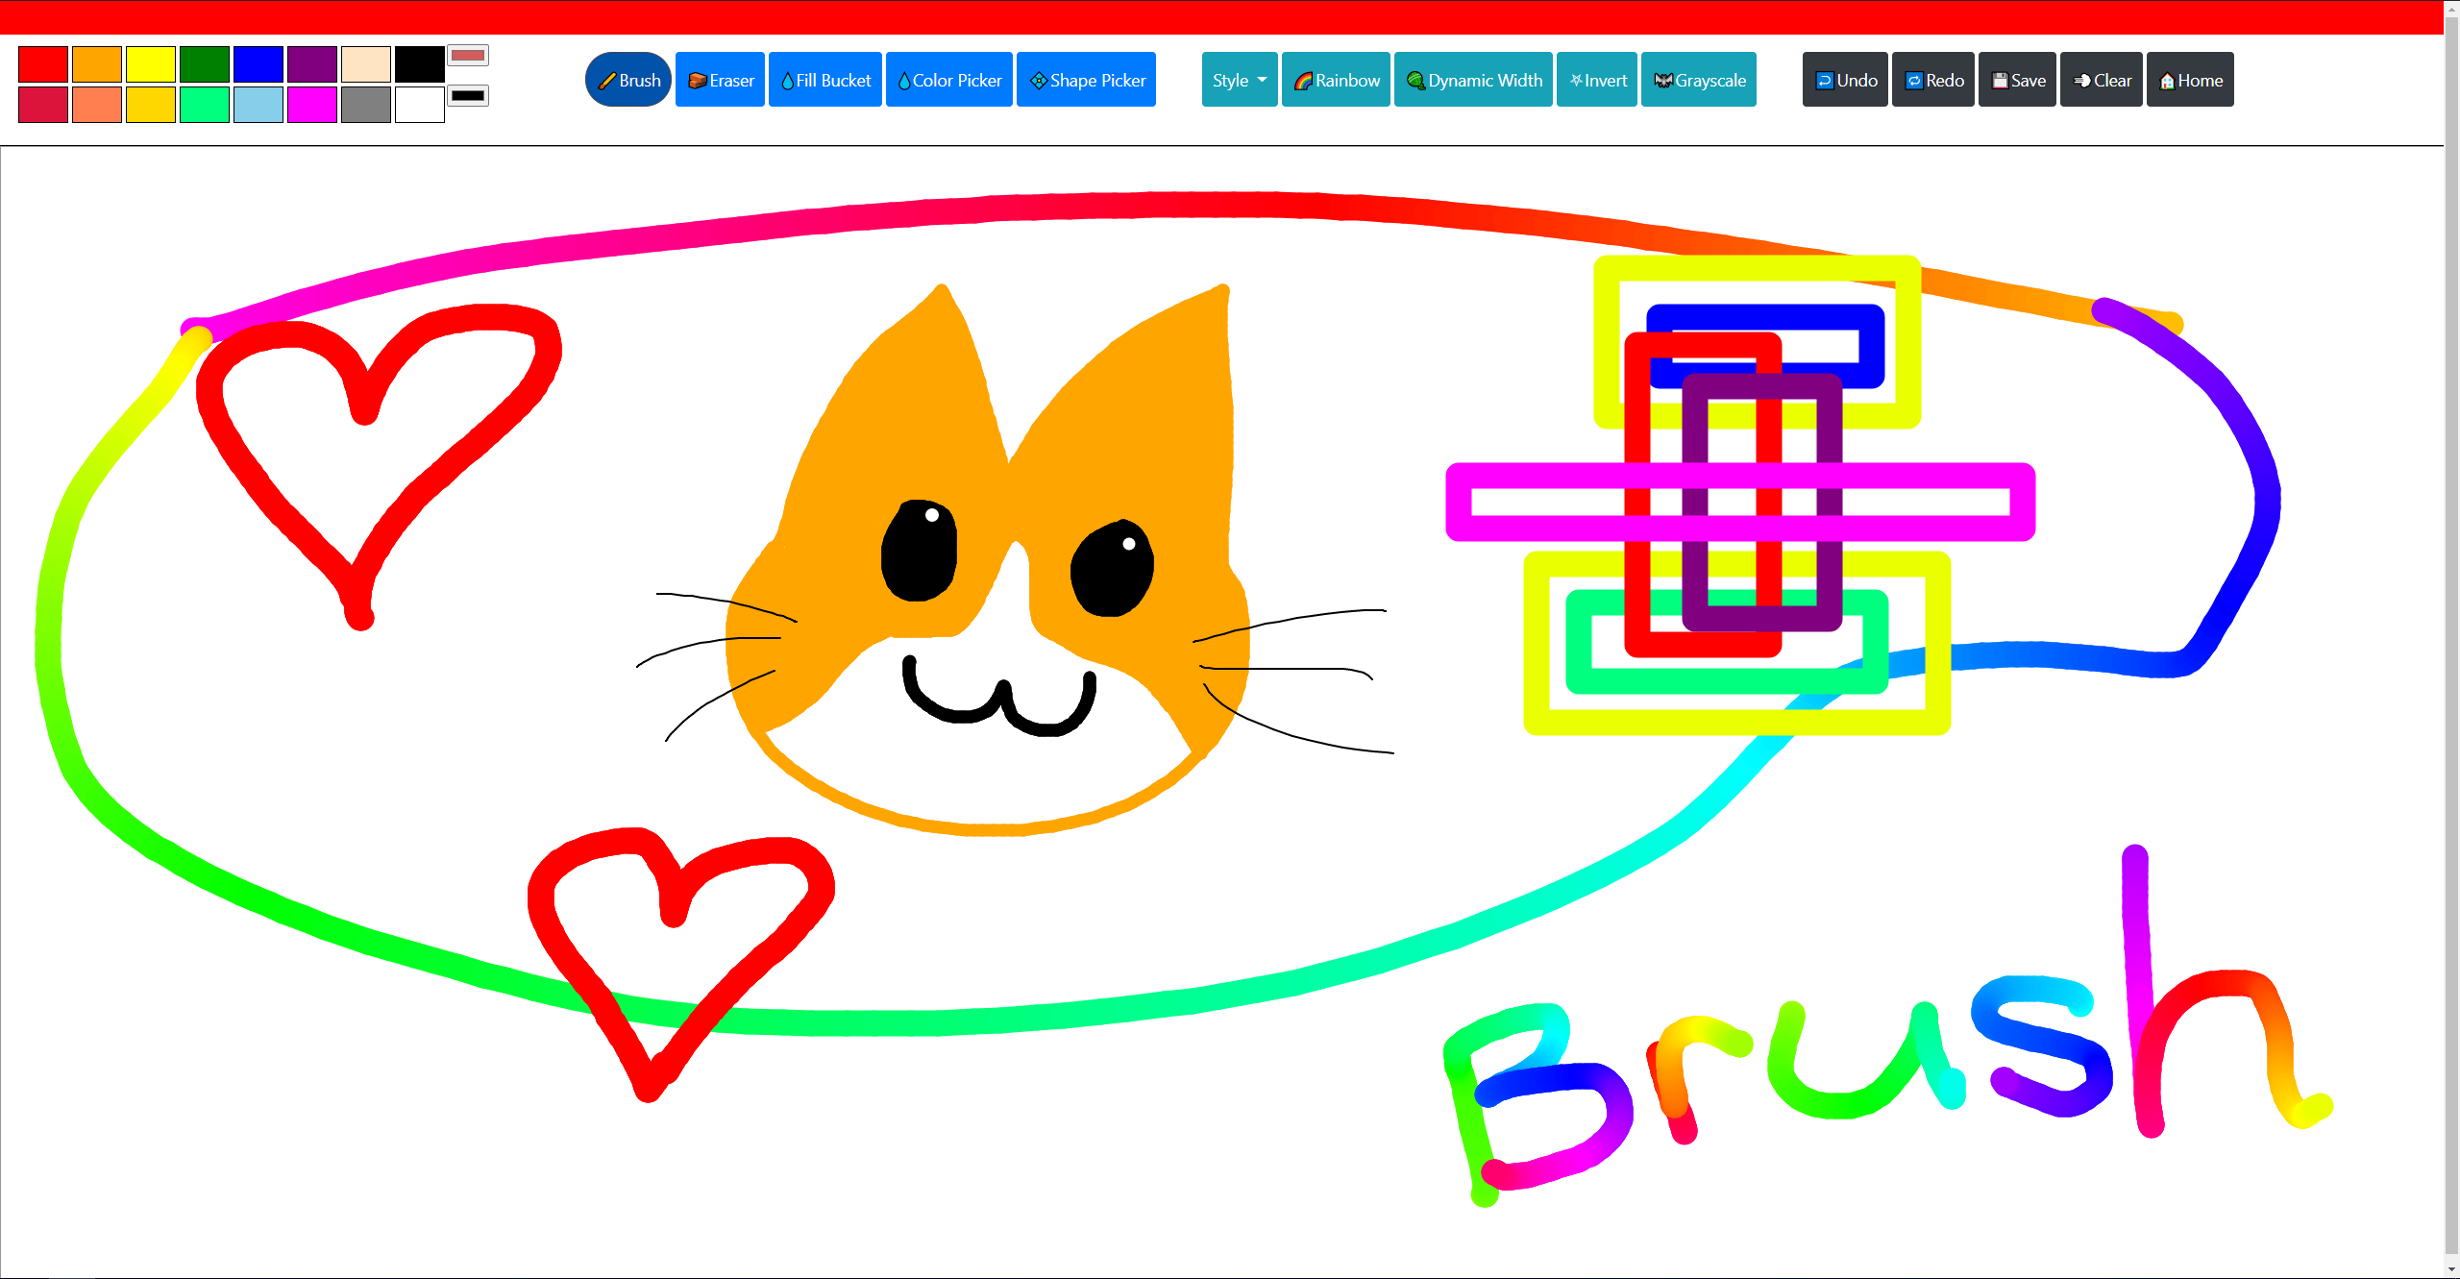
Task: Pick the red color swatch
Action: (x=43, y=64)
